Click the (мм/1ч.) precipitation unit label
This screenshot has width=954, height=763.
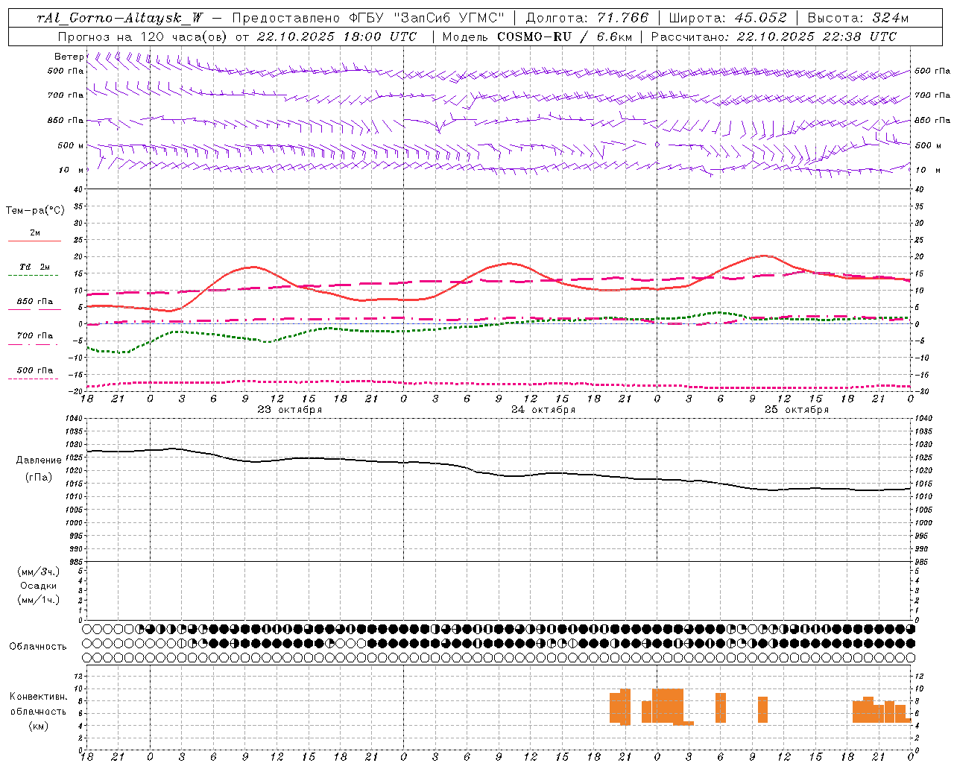pyautogui.click(x=39, y=600)
